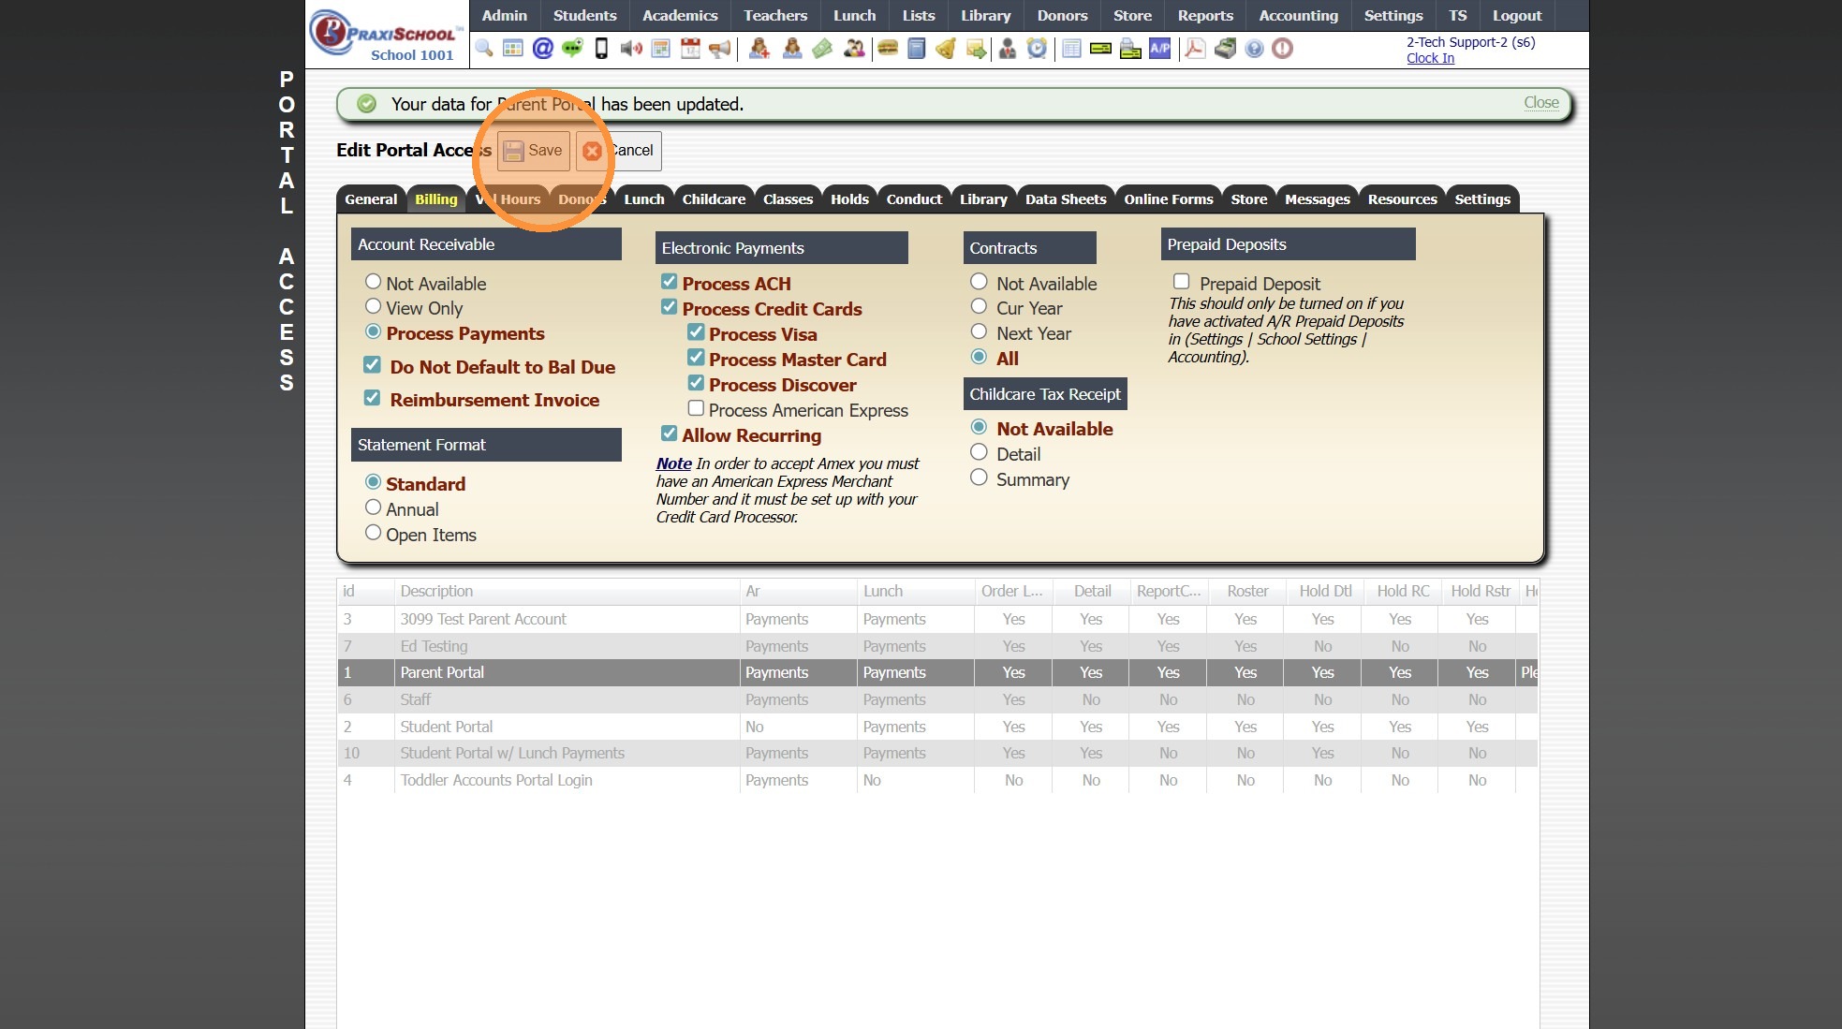Open the email @ icon
Viewport: 1842px width, 1029px height.
tap(542, 49)
